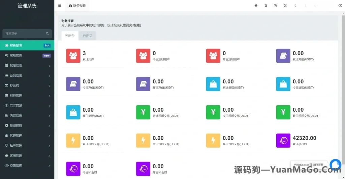Click the 累计合约交易 yellow lightning icon
Image resolution: width=345 pixels, height=179 pixels.
pyautogui.click(x=73, y=141)
